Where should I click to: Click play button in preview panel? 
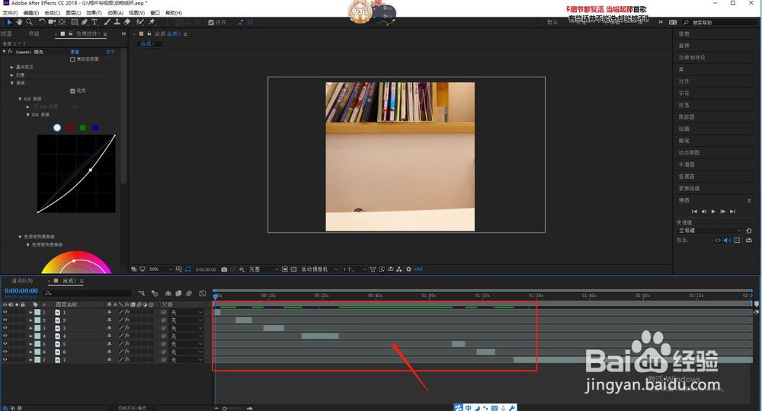713,212
